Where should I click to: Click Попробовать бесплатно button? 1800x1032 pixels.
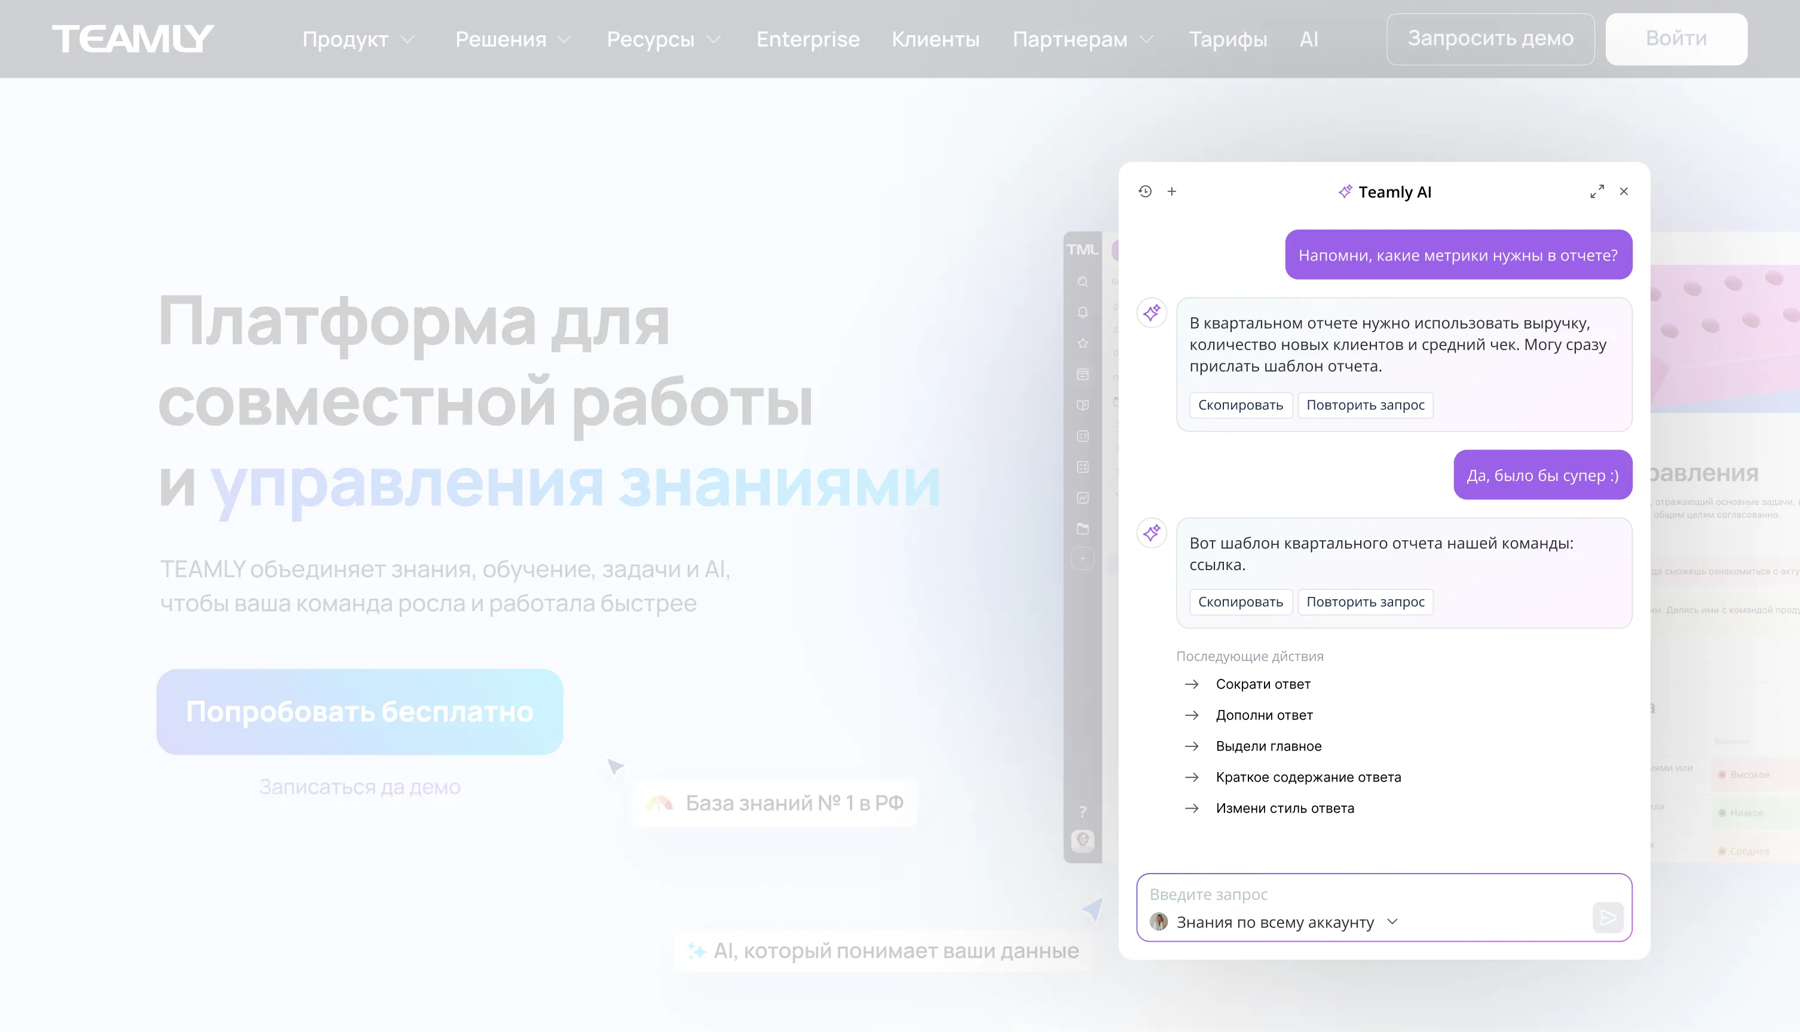[x=360, y=712]
